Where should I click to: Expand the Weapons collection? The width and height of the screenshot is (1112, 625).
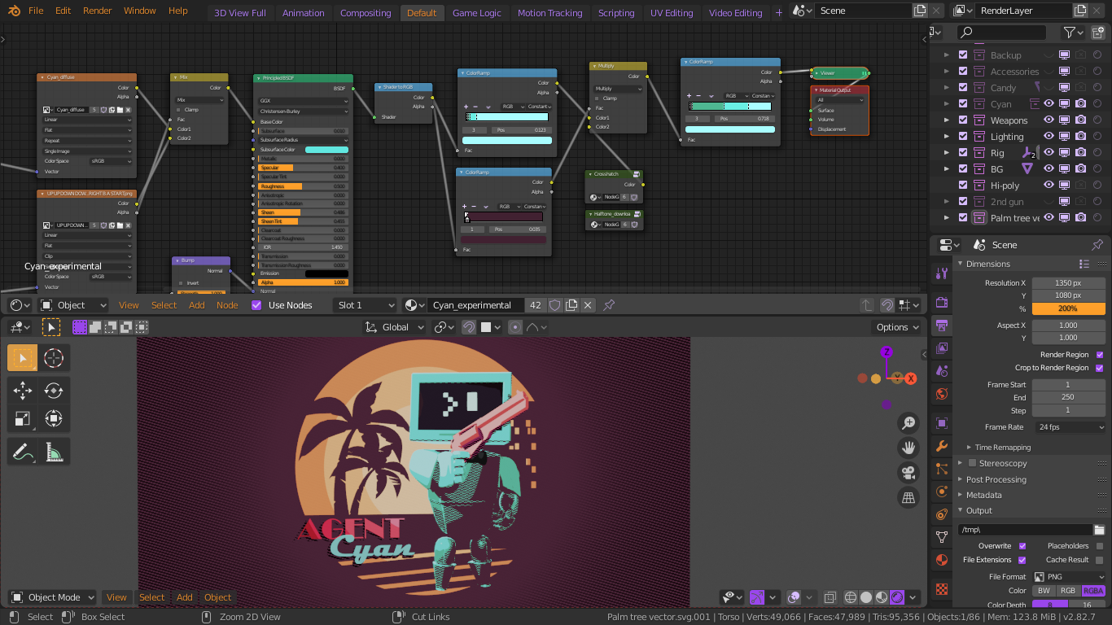click(946, 120)
